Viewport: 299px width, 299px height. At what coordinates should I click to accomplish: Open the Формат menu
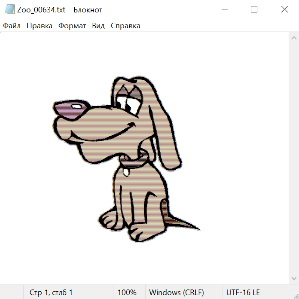point(72,26)
